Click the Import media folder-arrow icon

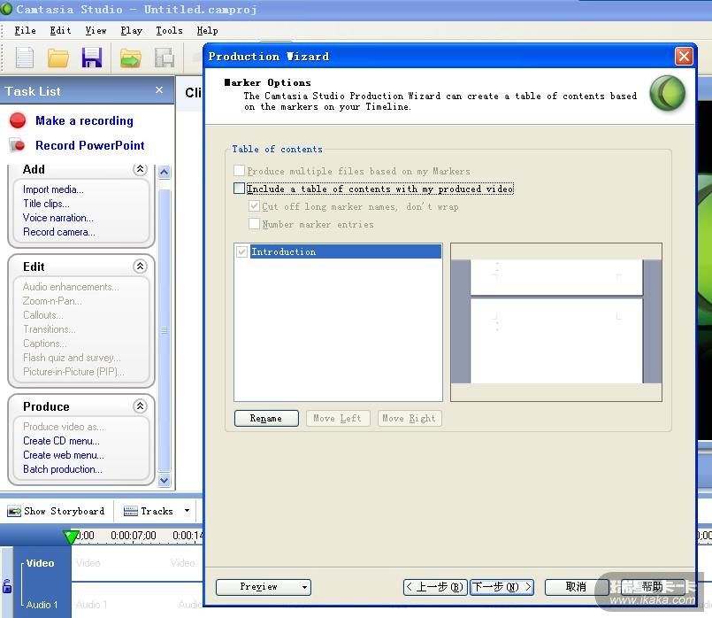130,58
